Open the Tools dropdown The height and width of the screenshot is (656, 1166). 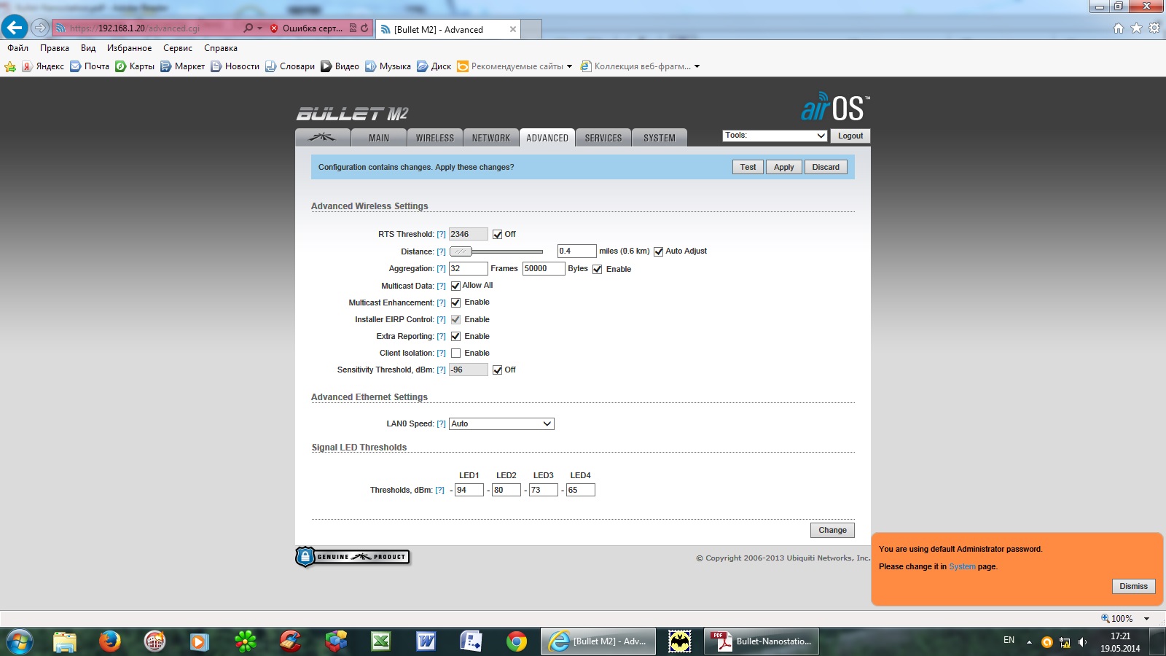click(x=775, y=136)
